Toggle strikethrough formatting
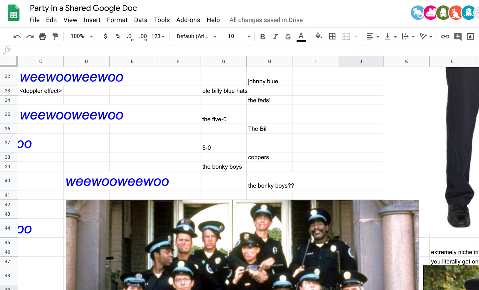479x290 pixels. [x=288, y=36]
